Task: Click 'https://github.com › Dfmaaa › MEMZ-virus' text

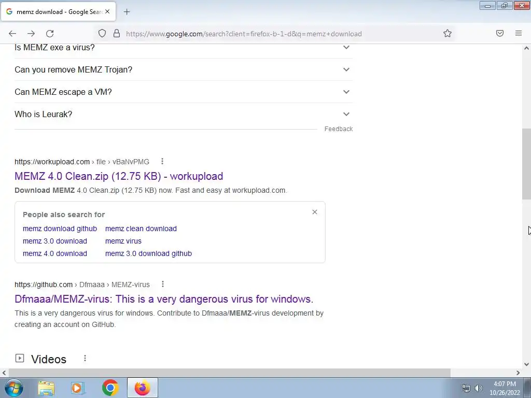Action: point(82,285)
